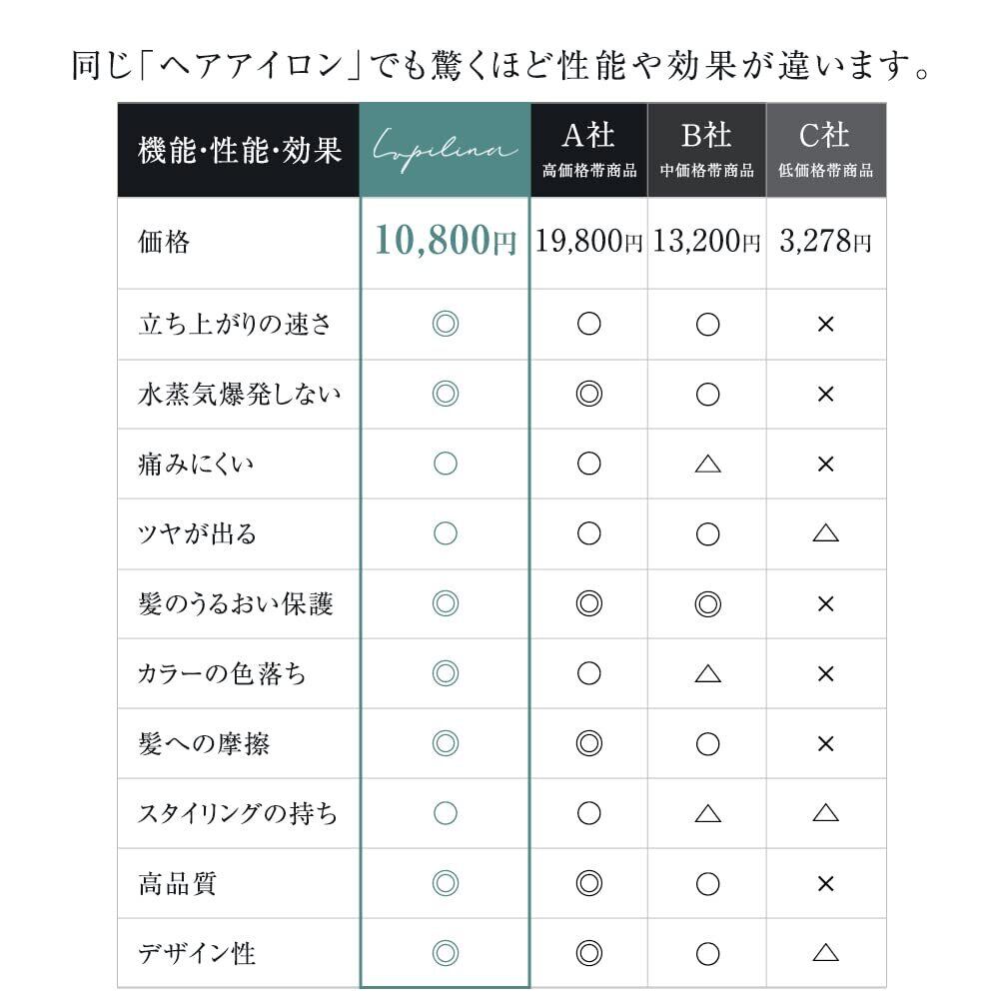Click B社's triangle in the 痛みにくい row

(707, 464)
